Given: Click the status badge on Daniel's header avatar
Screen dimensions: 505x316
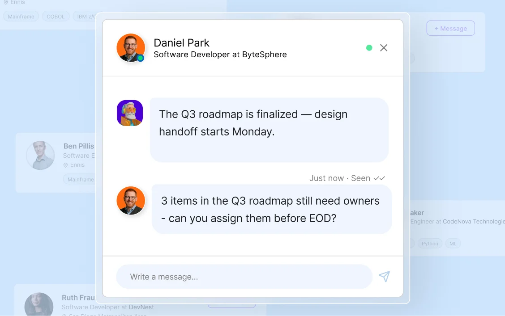Looking at the screenshot, I should click(x=140, y=58).
